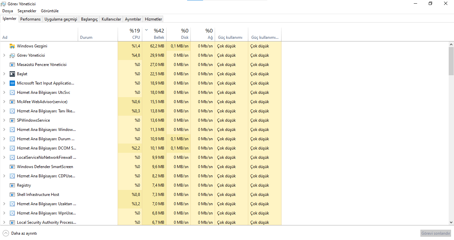Open the Seçenekler menu
This screenshot has width=454, height=240.
coord(27,11)
